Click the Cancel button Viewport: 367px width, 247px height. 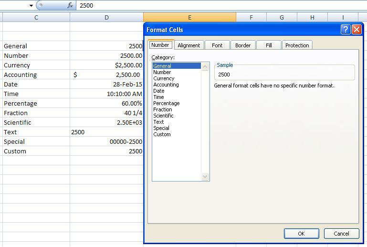341,234
